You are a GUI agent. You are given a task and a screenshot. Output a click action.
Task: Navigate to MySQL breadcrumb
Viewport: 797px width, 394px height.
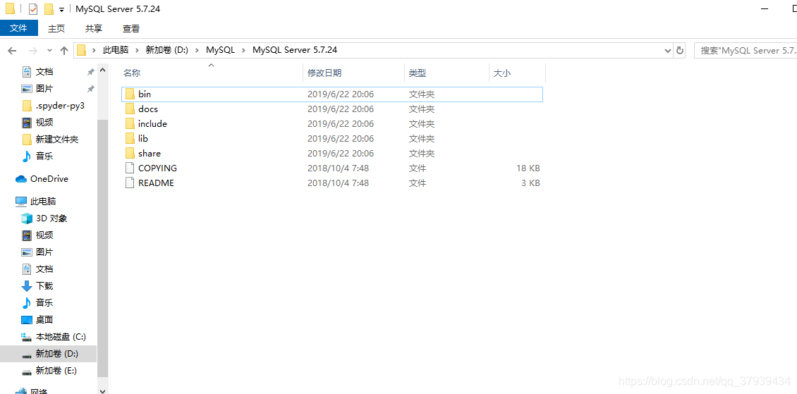click(x=221, y=50)
